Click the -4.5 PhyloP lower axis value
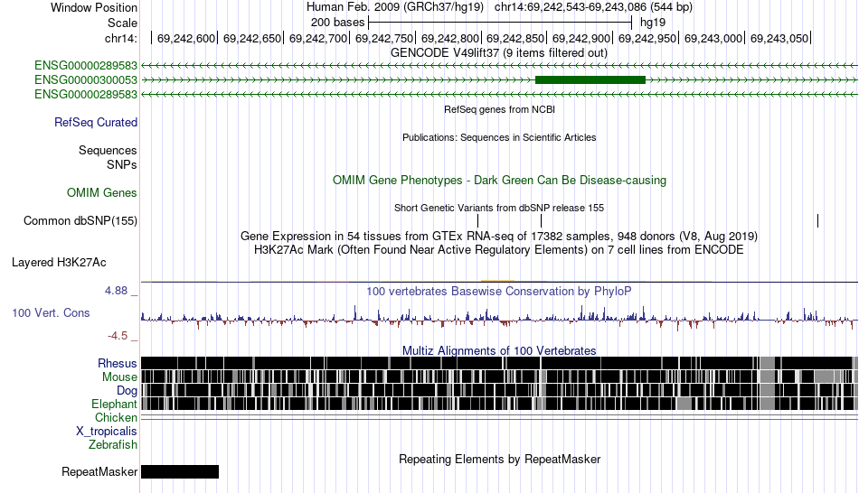The width and height of the screenshot is (859, 493). tap(118, 335)
